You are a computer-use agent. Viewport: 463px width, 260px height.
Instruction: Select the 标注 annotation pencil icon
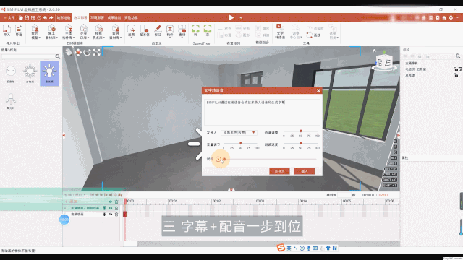158,30
